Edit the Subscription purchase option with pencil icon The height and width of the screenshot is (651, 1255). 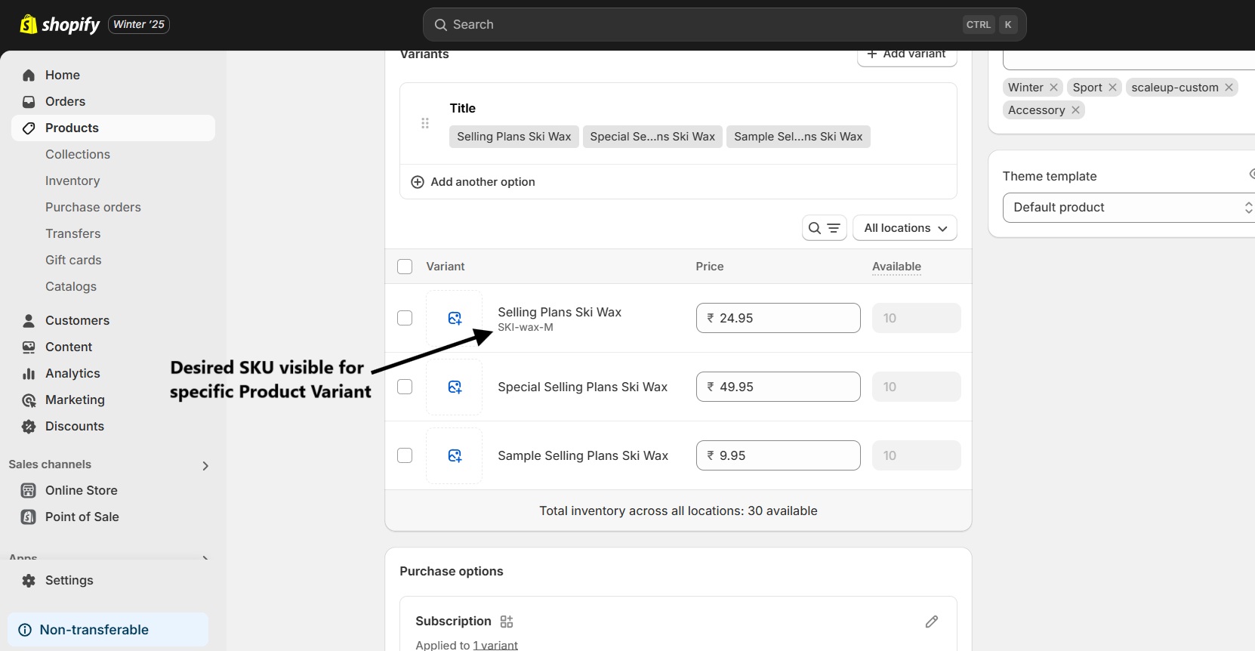(932, 622)
